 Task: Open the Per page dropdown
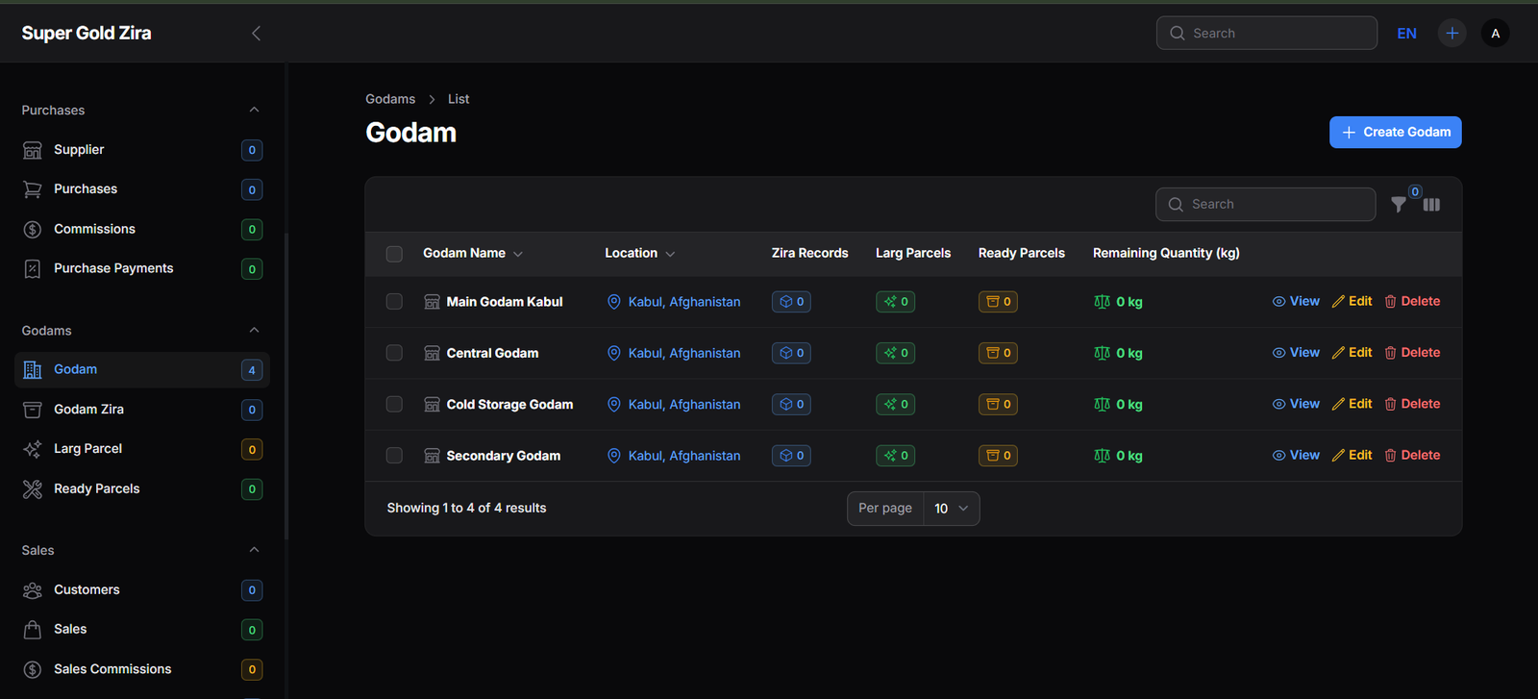tap(951, 509)
